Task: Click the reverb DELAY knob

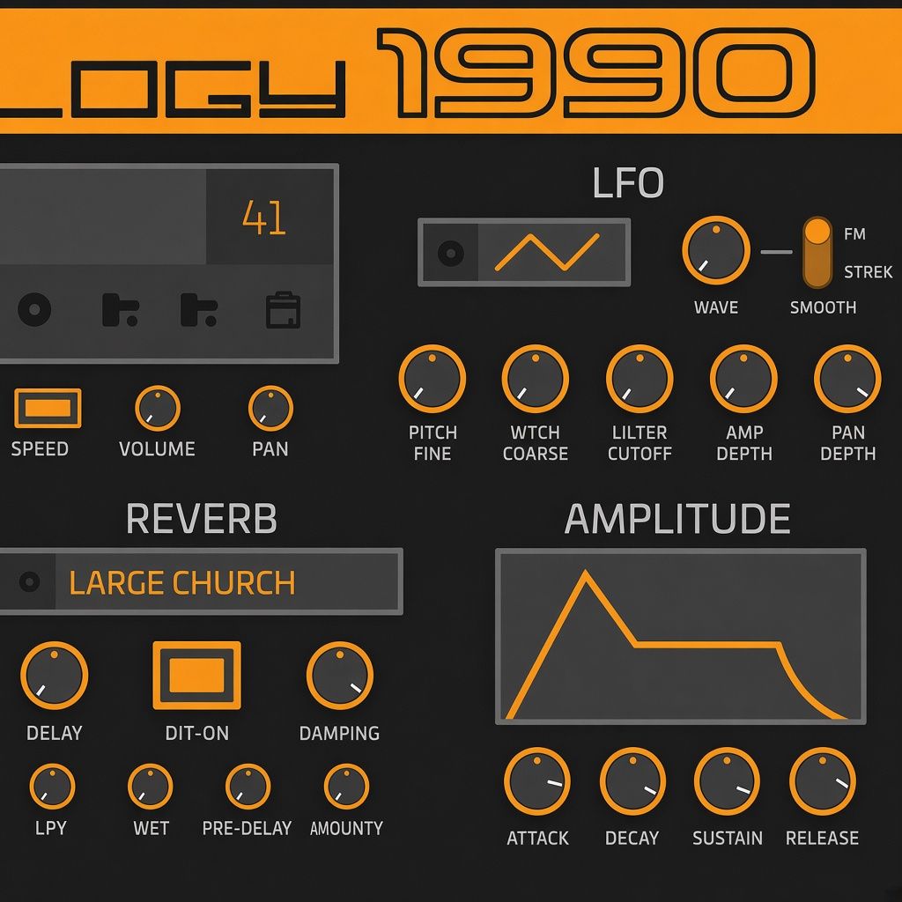Action: 54,676
